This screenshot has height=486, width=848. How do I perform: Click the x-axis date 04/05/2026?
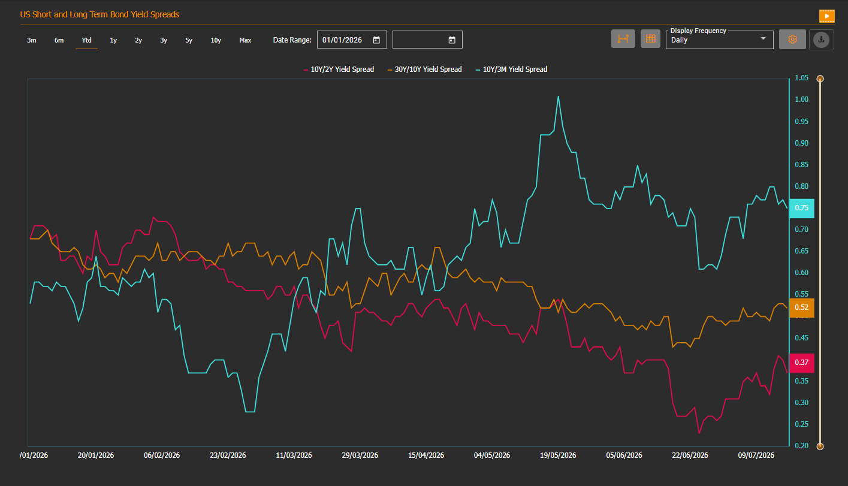point(492,455)
